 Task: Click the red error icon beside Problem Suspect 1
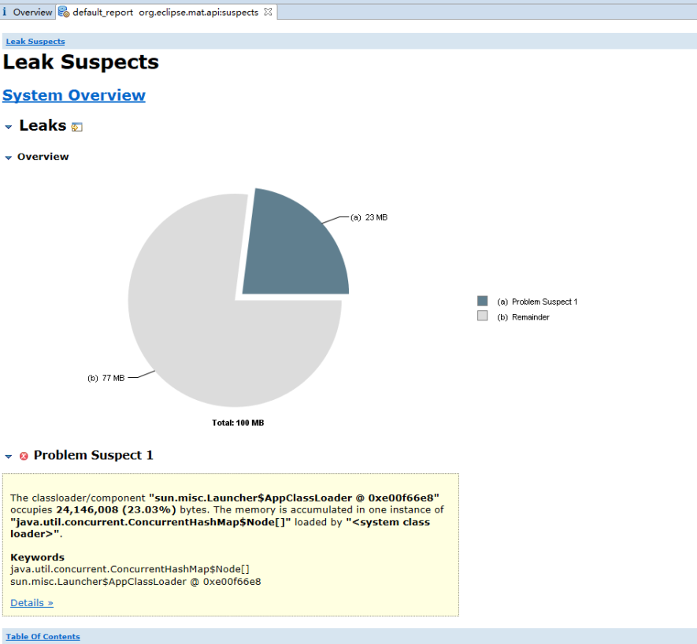(x=24, y=456)
